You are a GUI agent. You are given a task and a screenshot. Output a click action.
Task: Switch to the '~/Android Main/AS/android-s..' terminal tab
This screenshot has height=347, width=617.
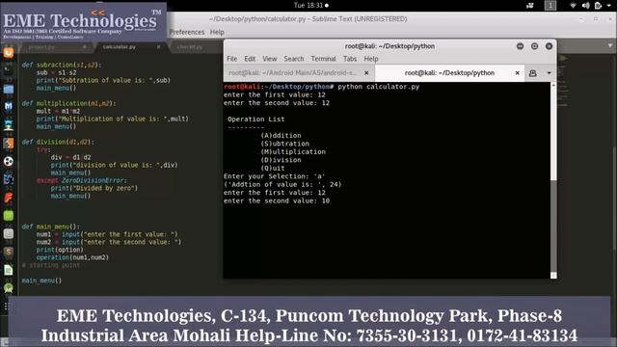(292, 73)
